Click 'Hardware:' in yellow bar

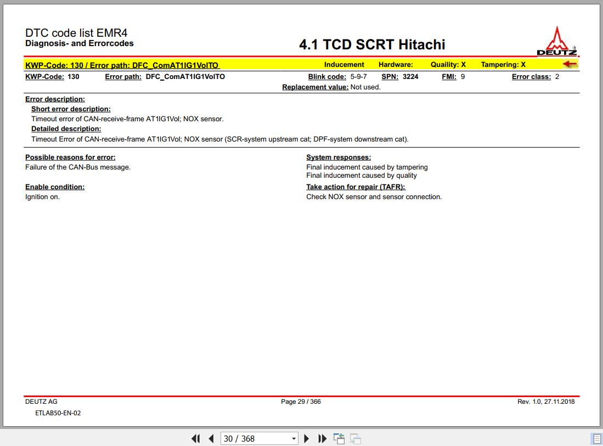(x=396, y=65)
